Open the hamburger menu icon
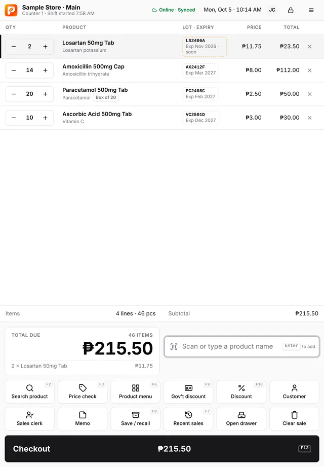The width and height of the screenshot is (324, 467). pyautogui.click(x=311, y=10)
